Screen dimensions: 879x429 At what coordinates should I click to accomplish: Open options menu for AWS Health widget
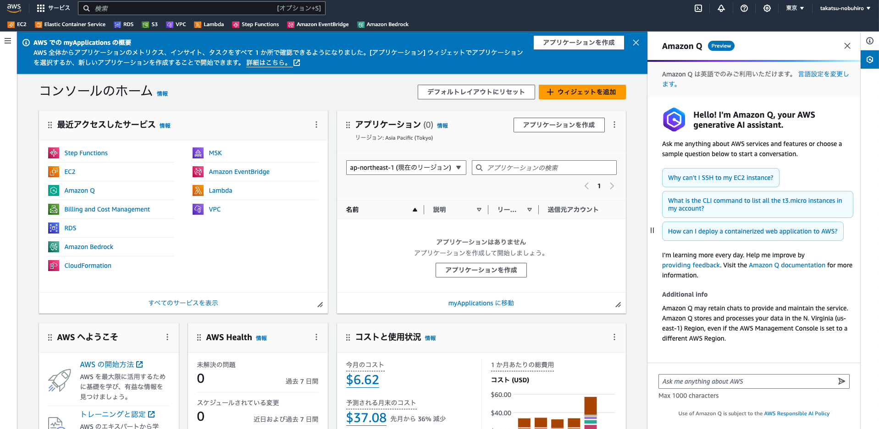316,337
